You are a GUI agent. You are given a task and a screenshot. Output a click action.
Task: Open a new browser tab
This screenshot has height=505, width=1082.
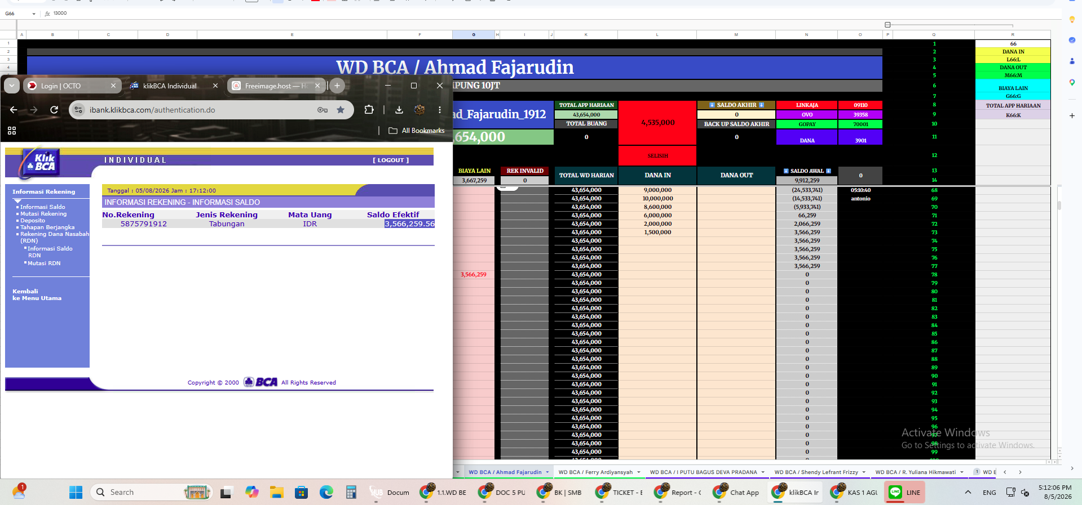(x=337, y=86)
